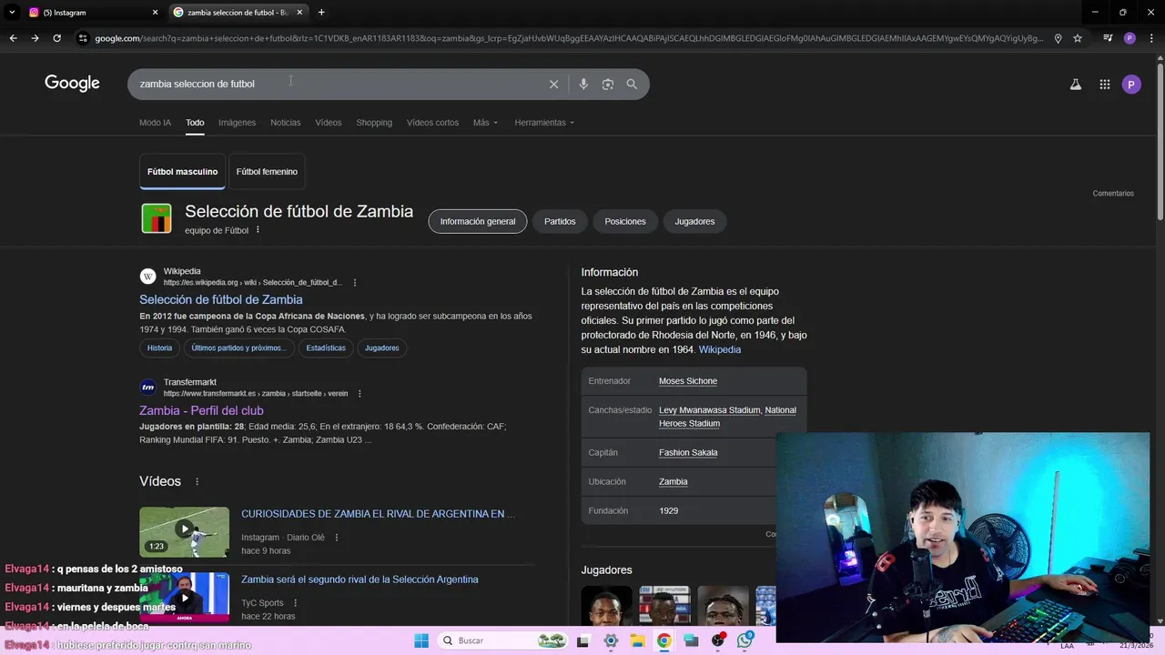This screenshot has height=655, width=1165.
Task: Submit search with magnifier icon
Action: (632, 84)
